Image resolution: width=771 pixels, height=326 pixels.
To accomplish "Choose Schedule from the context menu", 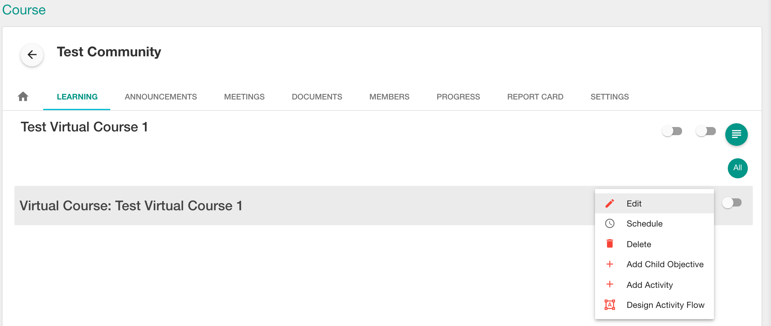I will point(654,223).
